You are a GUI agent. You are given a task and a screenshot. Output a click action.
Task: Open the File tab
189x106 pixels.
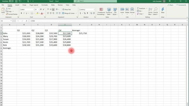click(3, 5)
